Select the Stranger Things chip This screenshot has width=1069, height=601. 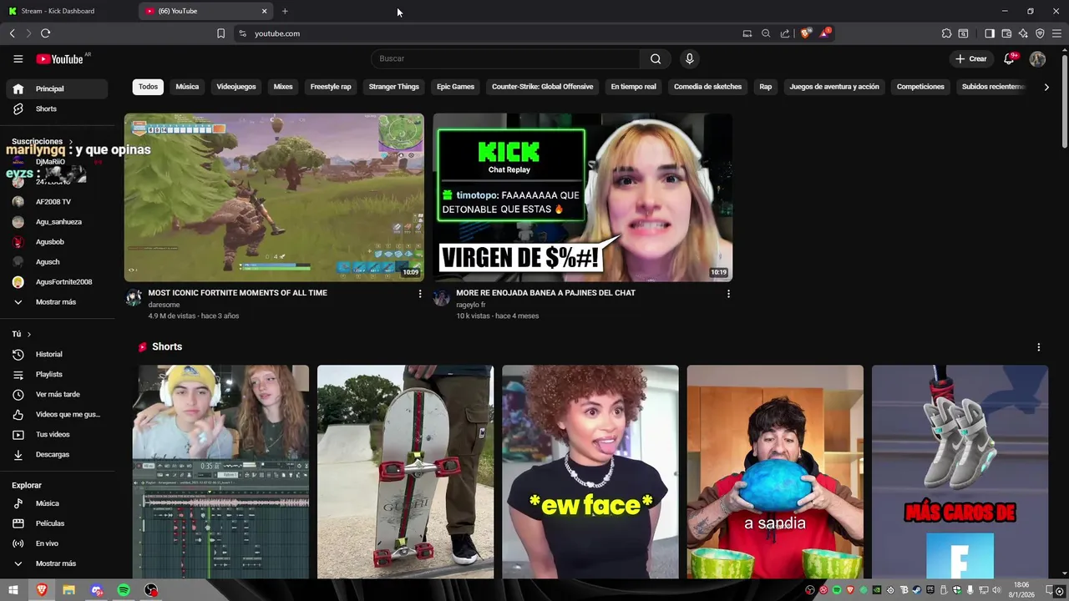pos(394,87)
